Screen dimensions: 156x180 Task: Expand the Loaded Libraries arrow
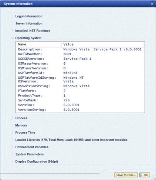click(x=12, y=140)
